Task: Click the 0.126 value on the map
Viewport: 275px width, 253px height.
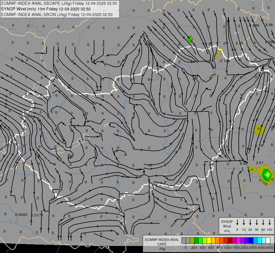Action: (225, 61)
